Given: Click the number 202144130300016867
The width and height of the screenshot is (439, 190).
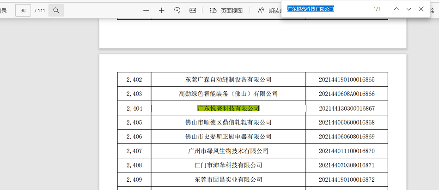Looking at the screenshot, I should [347, 108].
